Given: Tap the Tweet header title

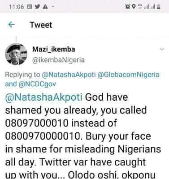Looking at the screenshot, I should pyautogui.click(x=41, y=25).
